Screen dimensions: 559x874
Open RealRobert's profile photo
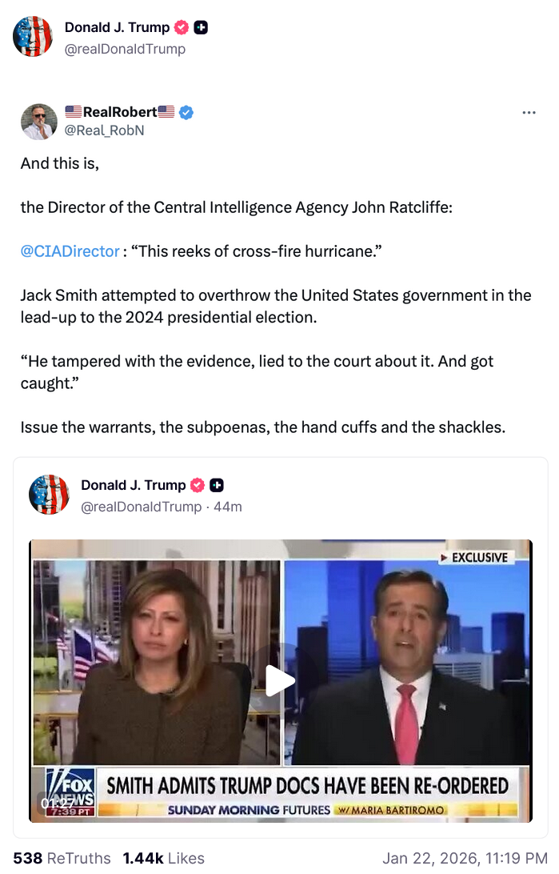tap(39, 122)
